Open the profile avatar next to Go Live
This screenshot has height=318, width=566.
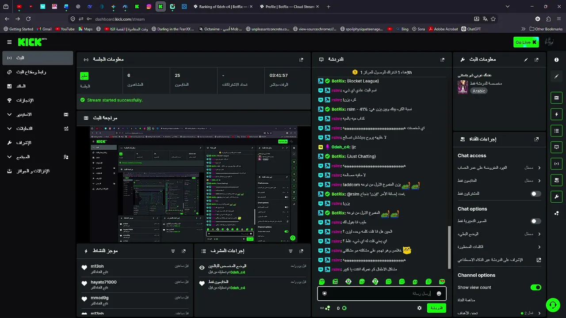tap(549, 42)
